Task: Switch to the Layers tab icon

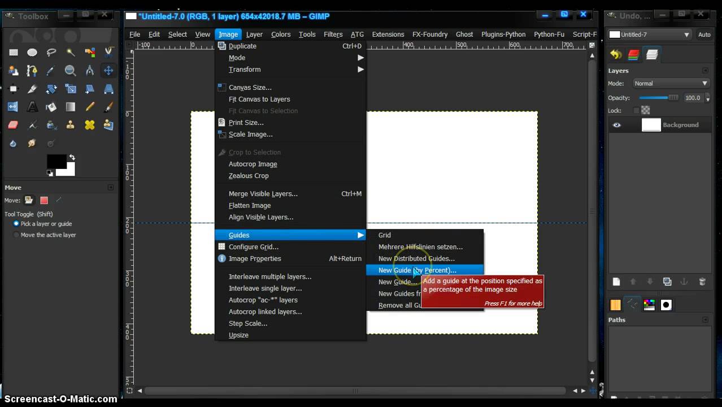Action: (652, 55)
